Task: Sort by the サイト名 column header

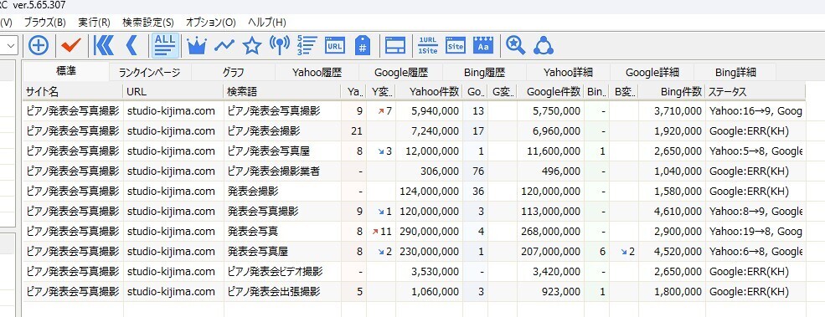Action: pyautogui.click(x=73, y=91)
